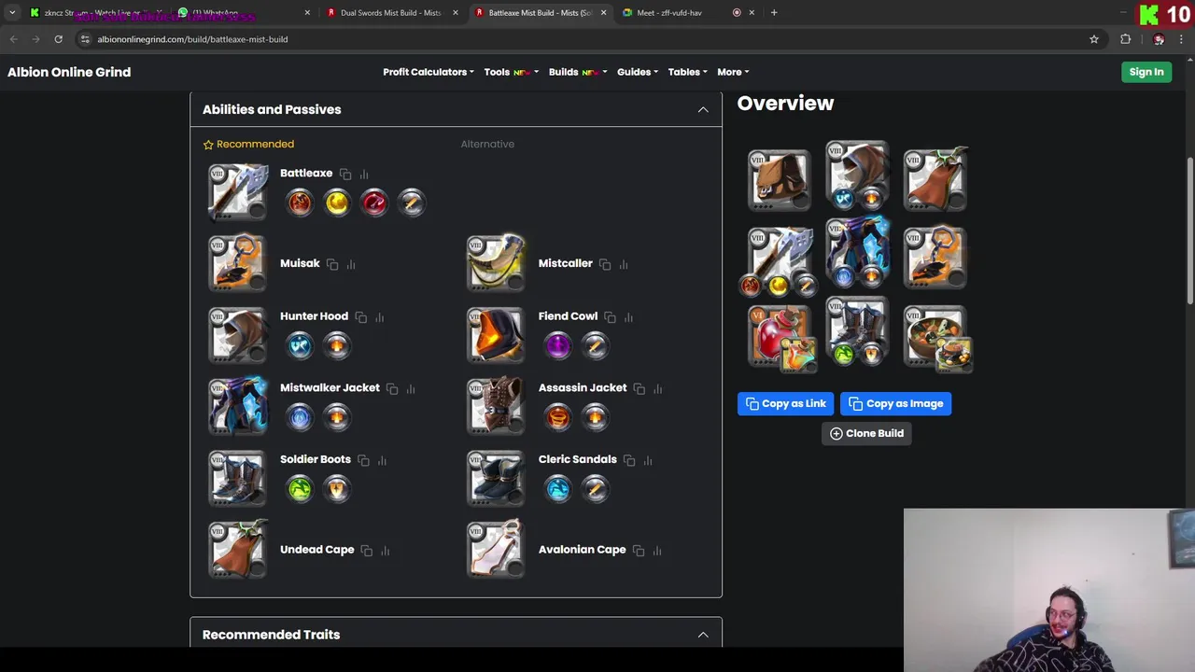1195x672 pixels.
Task: Click the Soldier Boots name text
Action: (316, 459)
